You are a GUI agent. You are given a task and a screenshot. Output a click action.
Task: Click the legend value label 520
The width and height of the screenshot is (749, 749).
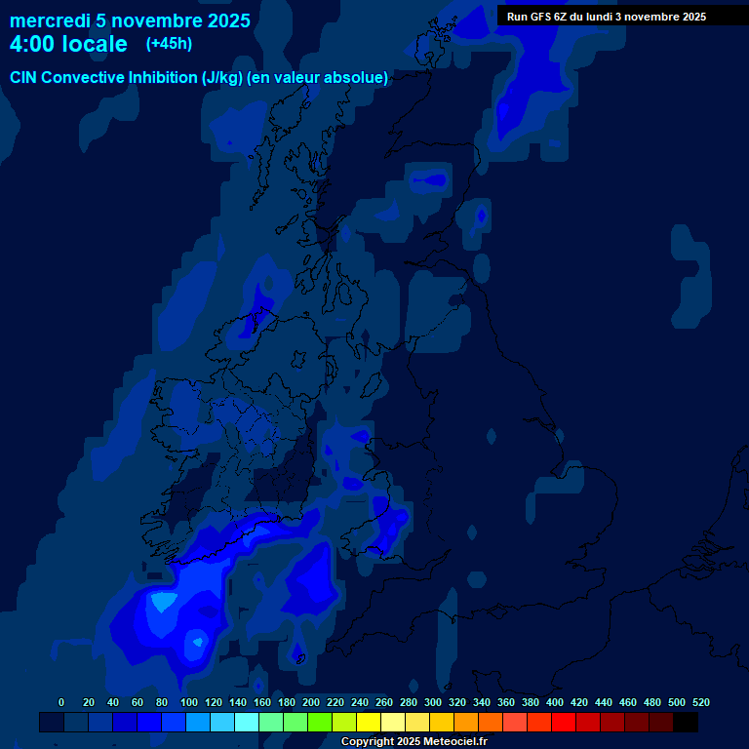click(x=700, y=702)
